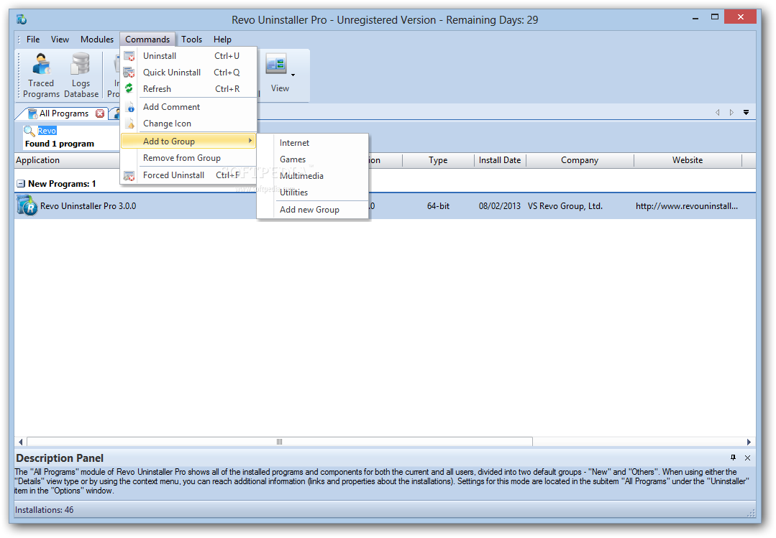Click the search field containing Revo
Image resolution: width=776 pixels, height=538 pixels.
point(70,131)
